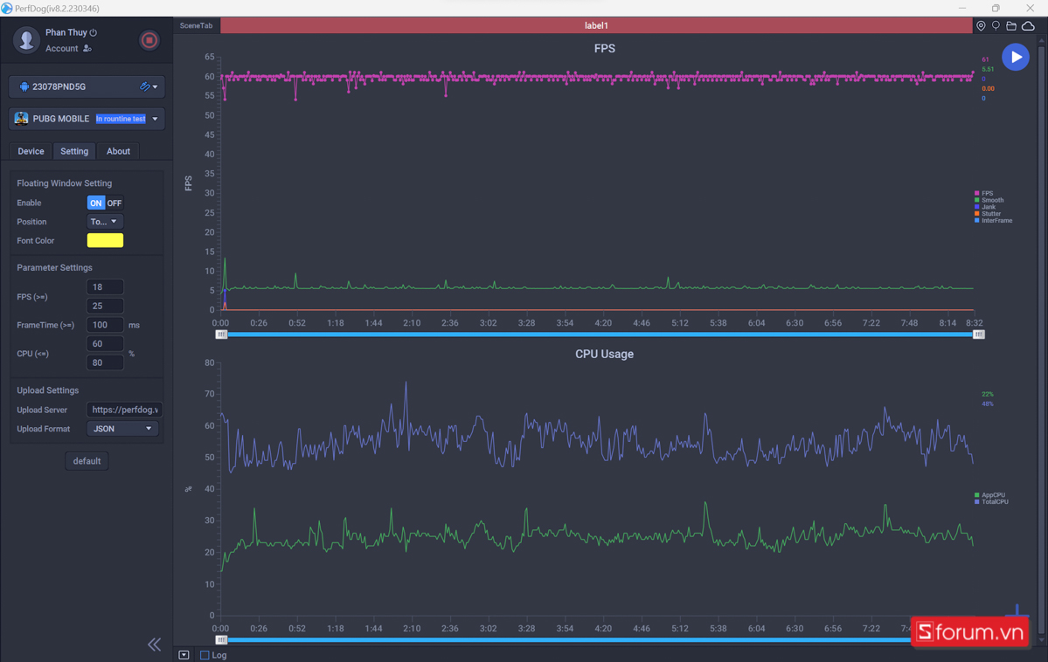
Task: Select the SceneTab tab
Action: 196,25
